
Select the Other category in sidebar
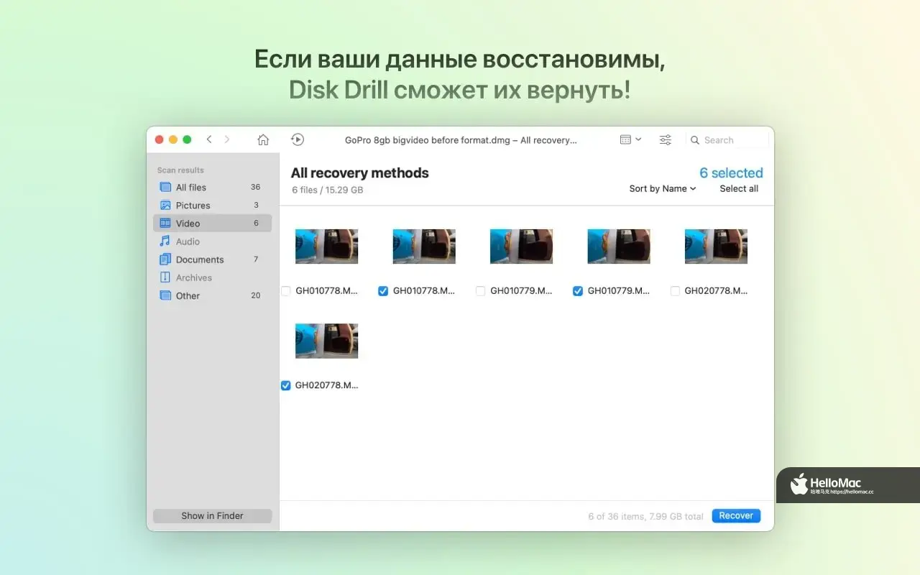pyautogui.click(x=212, y=295)
